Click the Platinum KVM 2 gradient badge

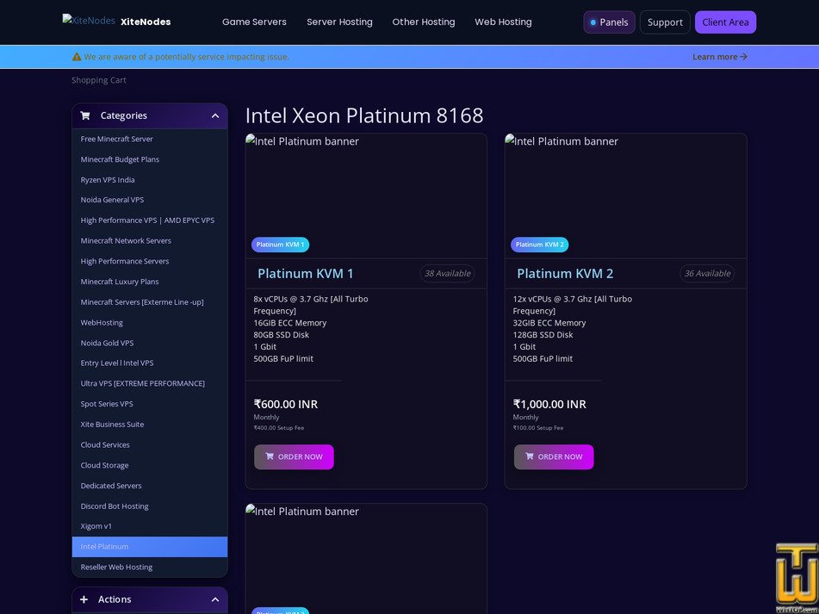(x=540, y=245)
